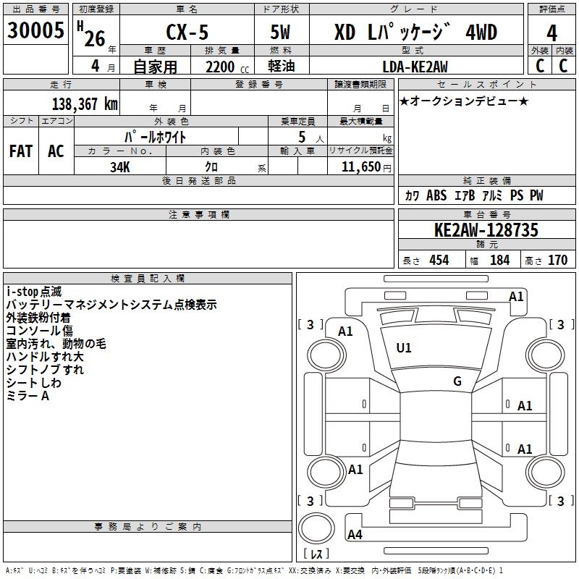Select the mileage 138,367 km
Viewport: 579px width, 579px height.
click(85, 104)
